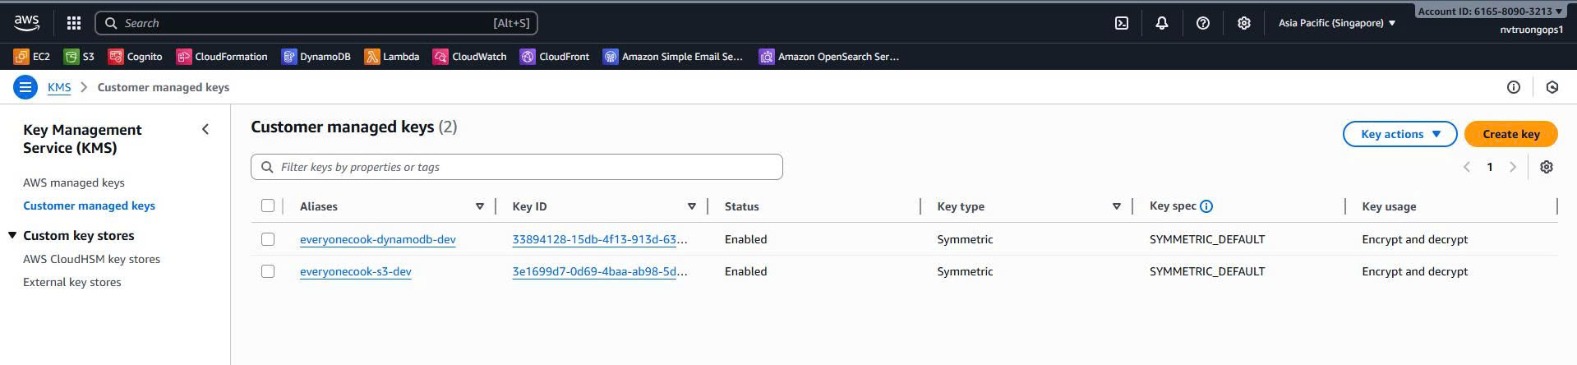This screenshot has height=365, width=1577.
Task: Go to AWS managed keys
Action: coord(74,182)
